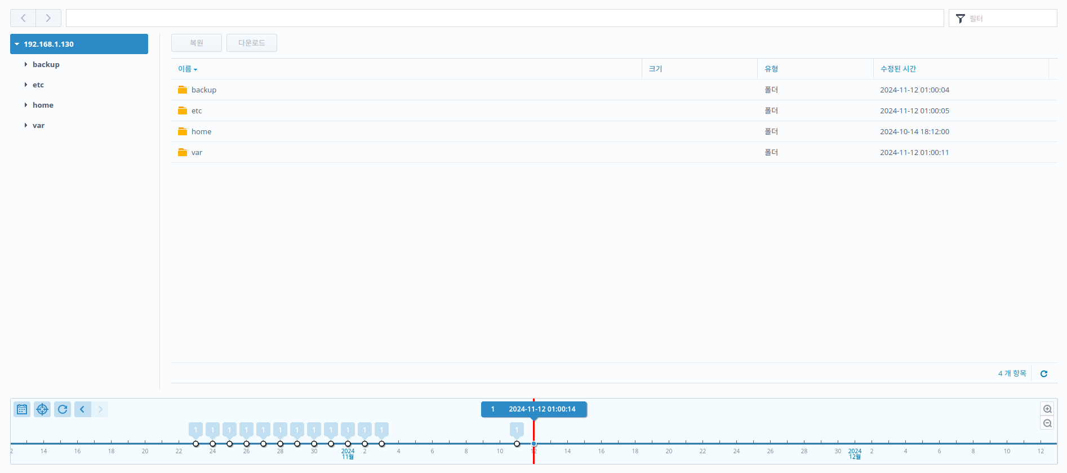Screen dimensions: 1067x473
Task: Collapse the 192.168.1.130 root node
Action: point(17,44)
